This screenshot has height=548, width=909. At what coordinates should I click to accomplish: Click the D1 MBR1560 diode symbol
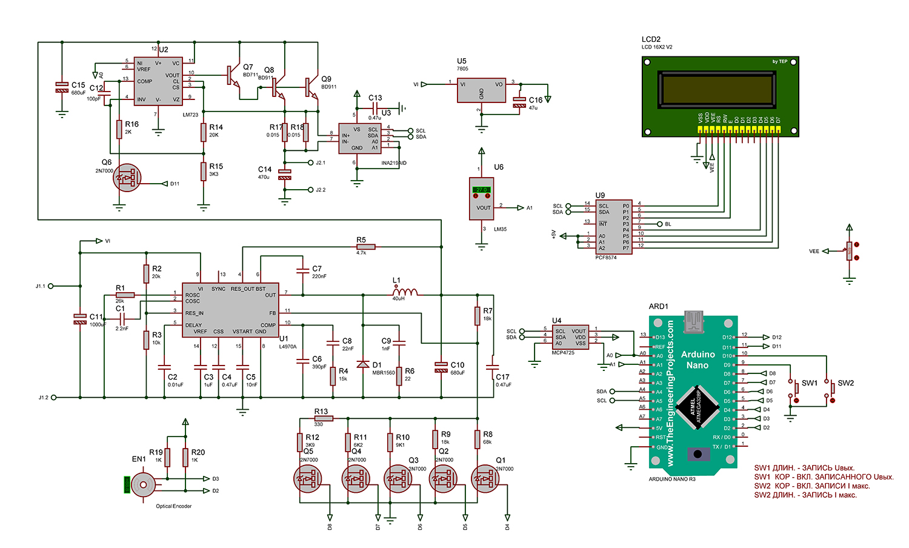(363, 364)
